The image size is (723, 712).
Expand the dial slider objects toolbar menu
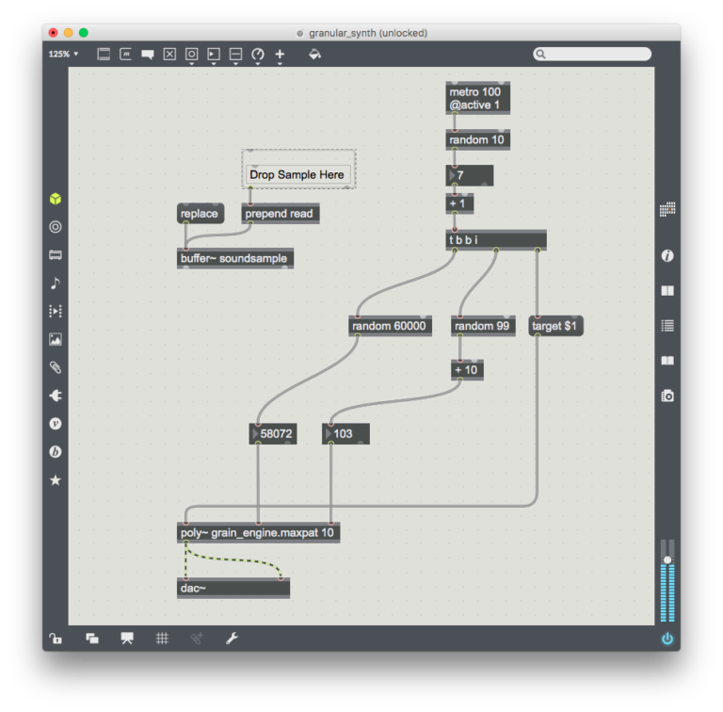click(258, 55)
